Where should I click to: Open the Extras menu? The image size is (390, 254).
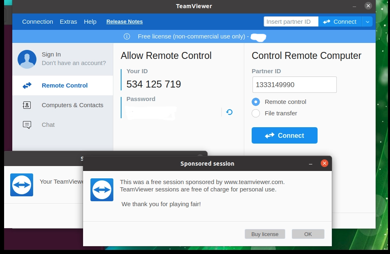68,22
